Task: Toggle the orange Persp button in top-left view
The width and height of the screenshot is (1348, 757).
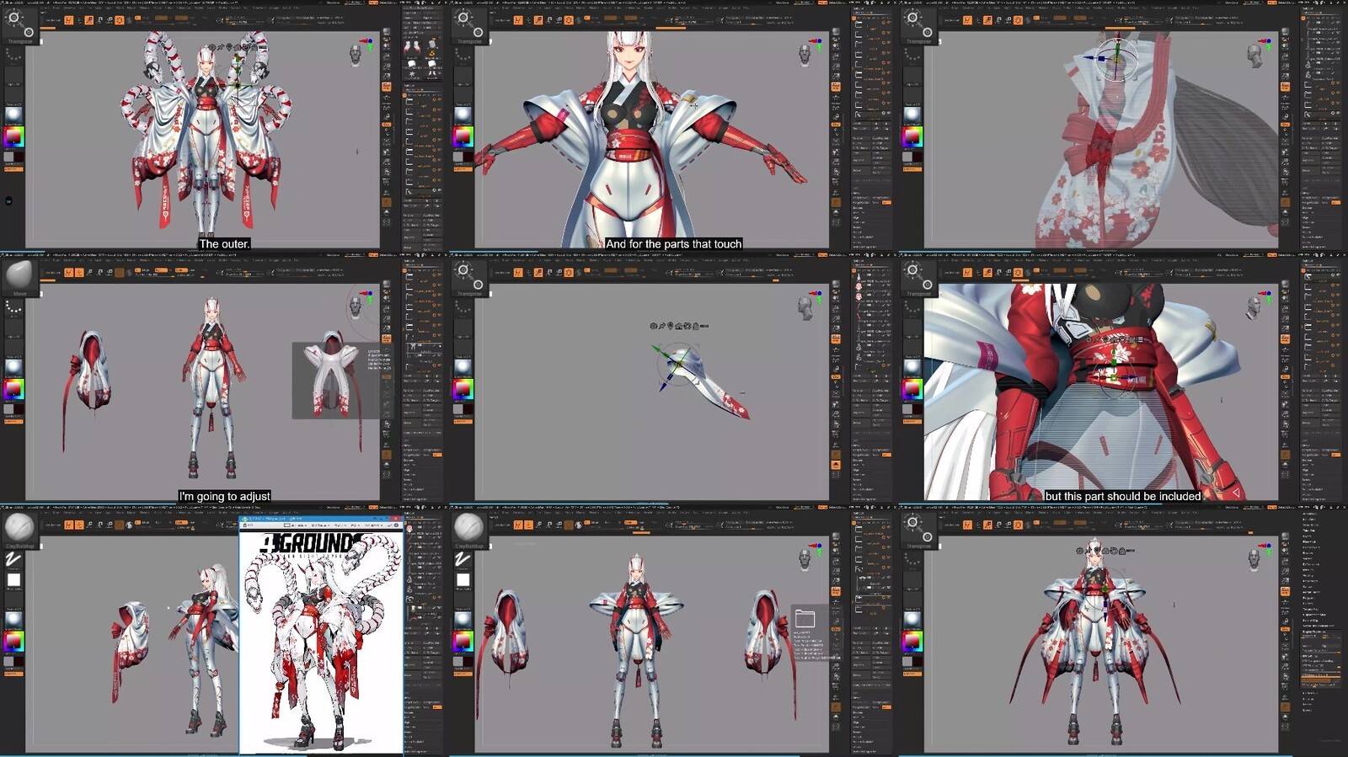Action: click(387, 87)
